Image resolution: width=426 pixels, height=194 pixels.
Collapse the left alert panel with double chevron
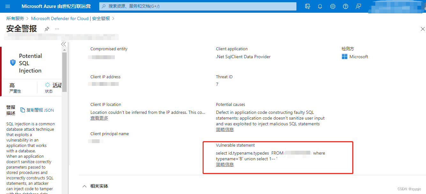[x=64, y=44]
